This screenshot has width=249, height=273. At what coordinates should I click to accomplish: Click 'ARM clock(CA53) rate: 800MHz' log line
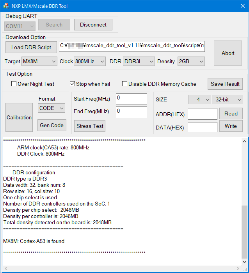pos(53,148)
